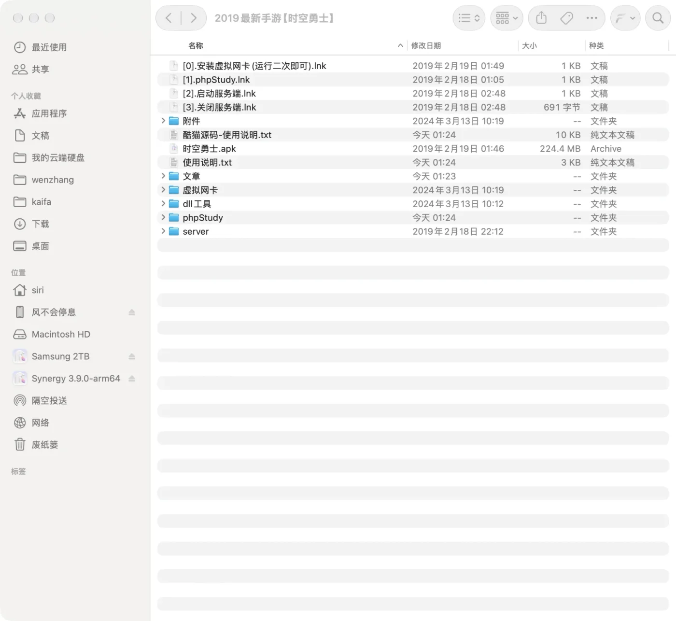Select the file 时空勇士.apk

pyautogui.click(x=413, y=149)
